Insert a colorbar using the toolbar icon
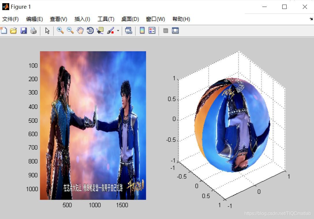The width and height of the screenshot is (314, 219). tap(142, 31)
